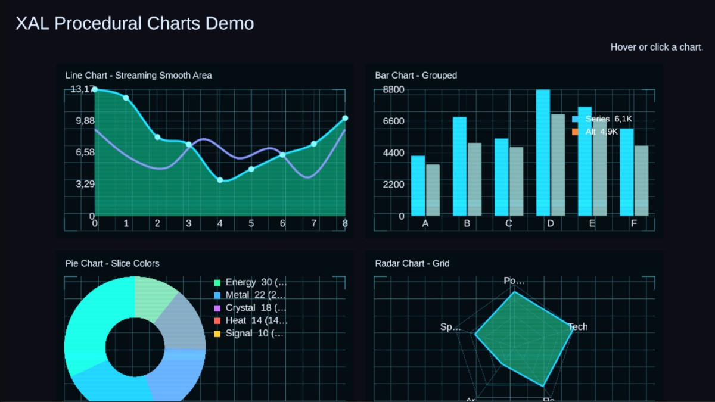Click the tallest cyan bar for category D
Viewport: 715px width, 402px height.
543,152
